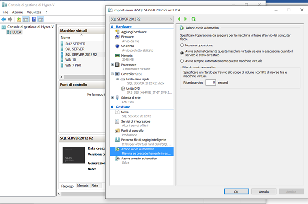The image size is (308, 204).
Task: Switch to the Riepilogo tab
Action: pyautogui.click(x=68, y=186)
